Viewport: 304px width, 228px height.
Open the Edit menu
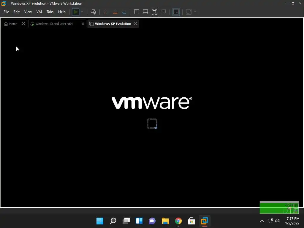coord(17,12)
